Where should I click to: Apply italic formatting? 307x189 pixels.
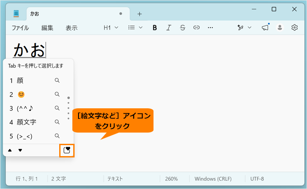coord(168,28)
